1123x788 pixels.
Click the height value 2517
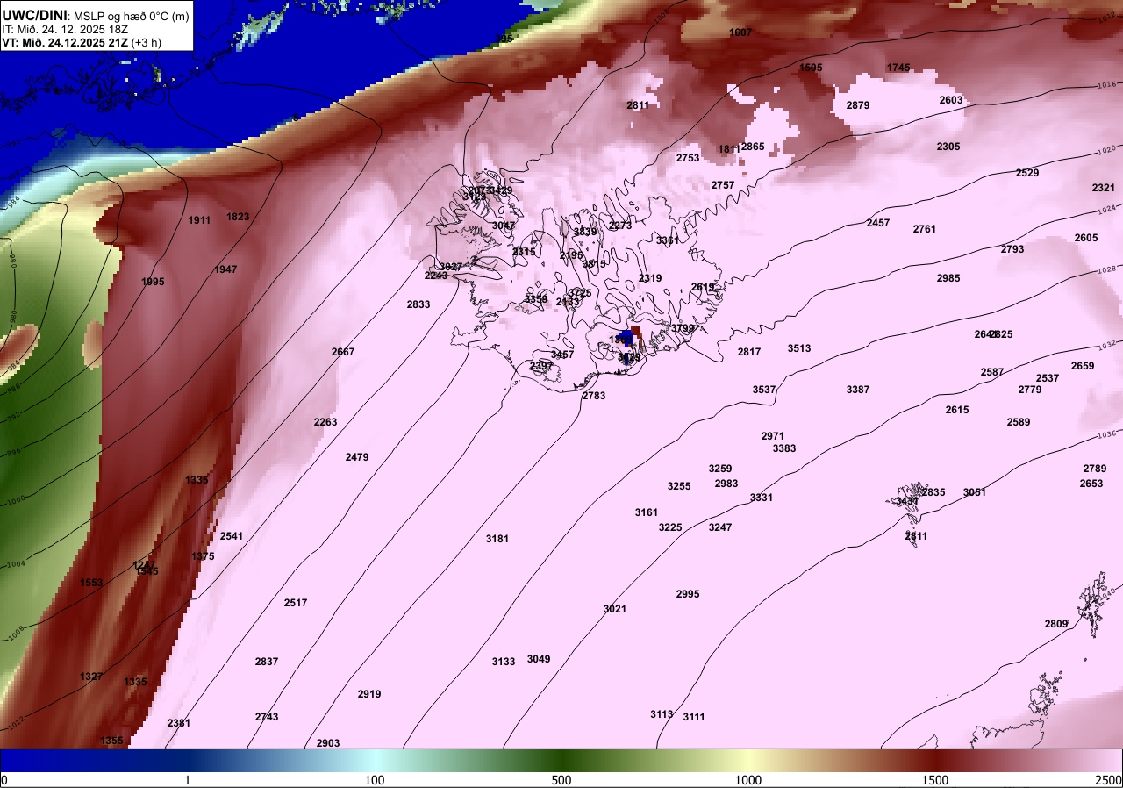(x=296, y=603)
